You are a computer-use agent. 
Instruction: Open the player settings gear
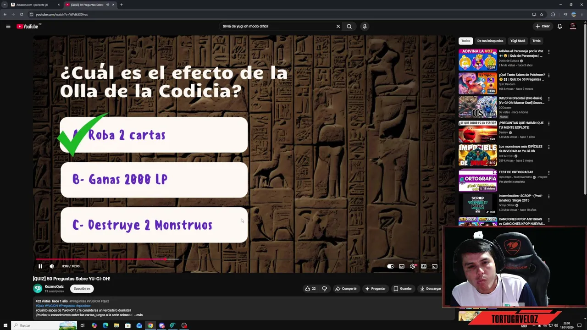point(413,266)
